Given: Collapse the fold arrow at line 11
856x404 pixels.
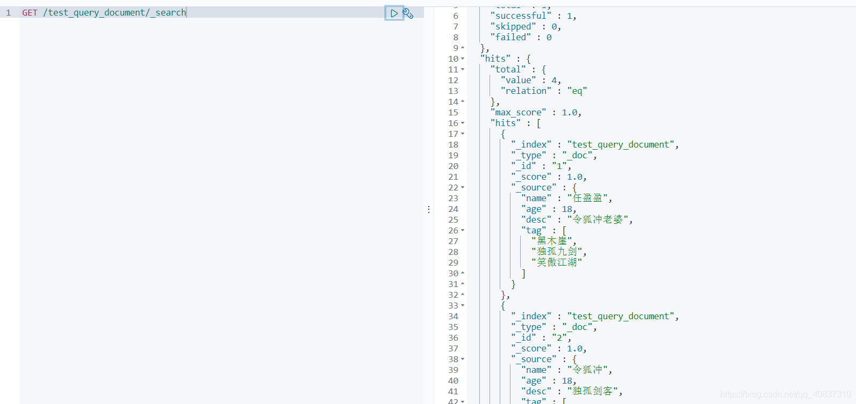Looking at the screenshot, I should coord(463,69).
